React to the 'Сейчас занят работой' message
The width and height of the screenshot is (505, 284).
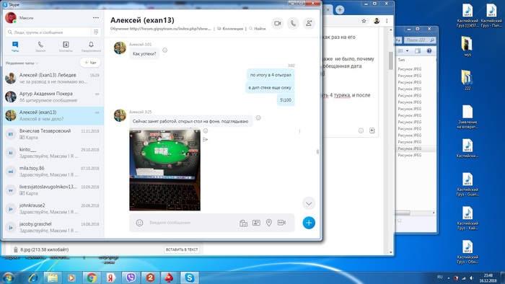coord(258,117)
